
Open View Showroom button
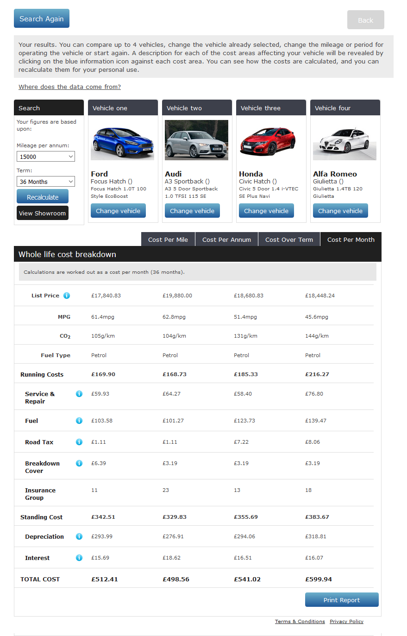[43, 213]
